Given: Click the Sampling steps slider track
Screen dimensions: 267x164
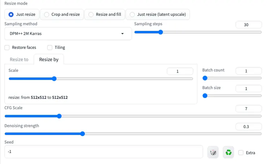Looking at the screenshot, I should point(198,32).
